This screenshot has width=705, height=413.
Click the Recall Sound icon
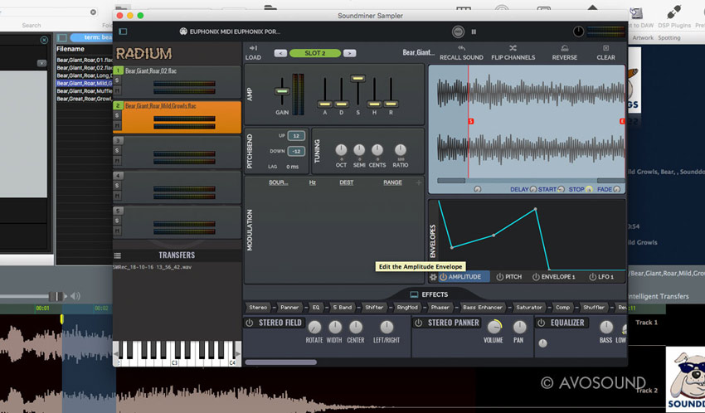[x=461, y=48]
